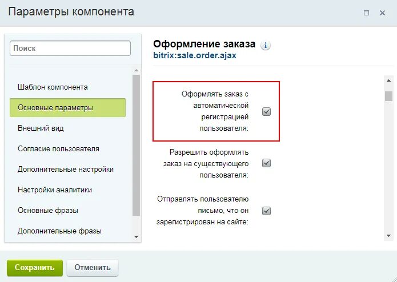Uncheck automatic user registration checkbox
This screenshot has height=282, width=397.
[x=266, y=111]
